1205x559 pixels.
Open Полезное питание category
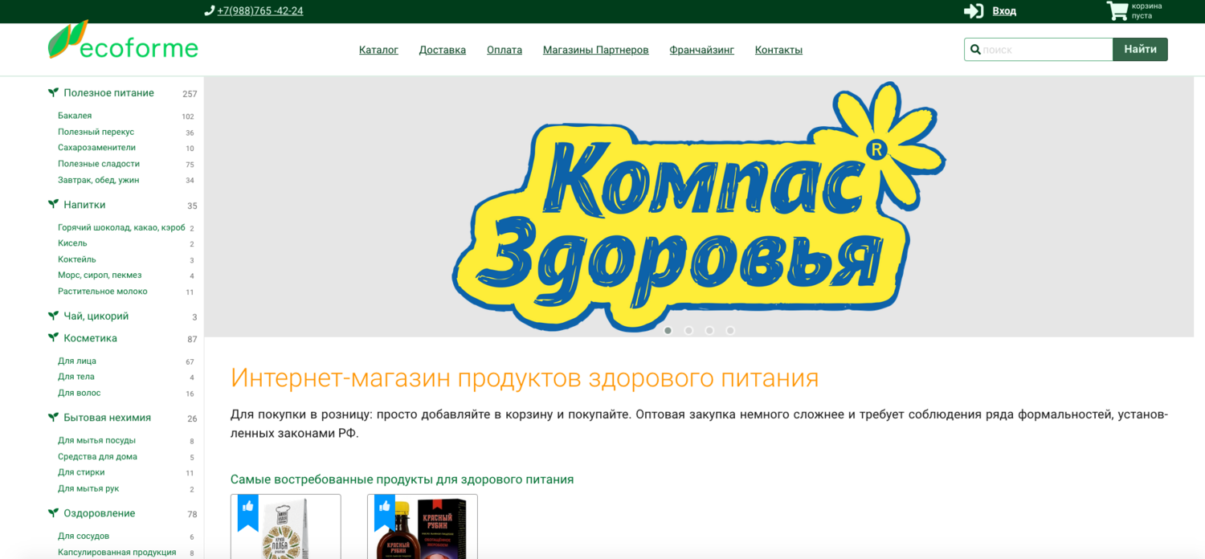108,93
